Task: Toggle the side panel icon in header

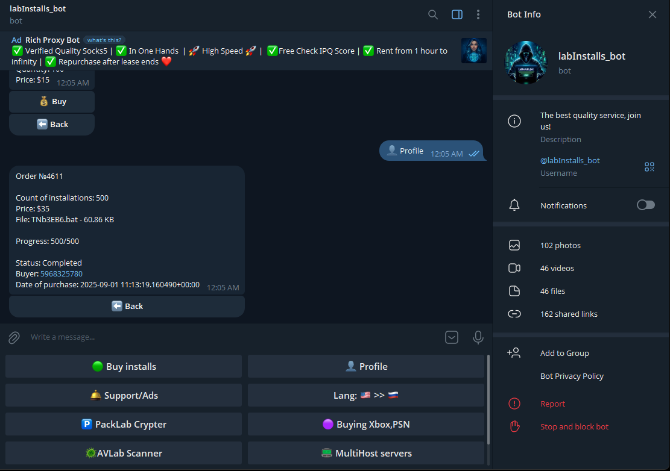Action: (x=457, y=14)
